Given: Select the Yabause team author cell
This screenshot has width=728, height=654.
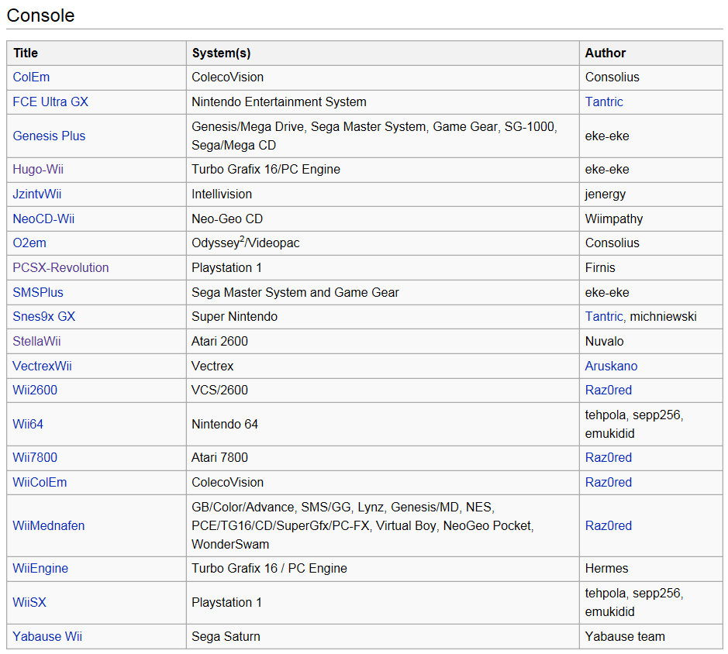Looking at the screenshot, I should [x=651, y=636].
